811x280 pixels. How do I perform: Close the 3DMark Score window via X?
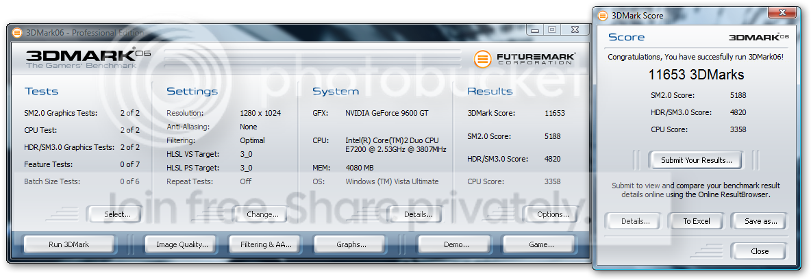pos(782,14)
